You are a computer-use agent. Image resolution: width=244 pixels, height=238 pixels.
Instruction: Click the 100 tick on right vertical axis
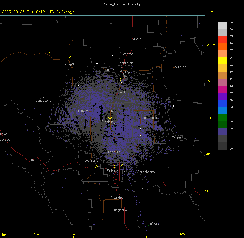(208, 45)
